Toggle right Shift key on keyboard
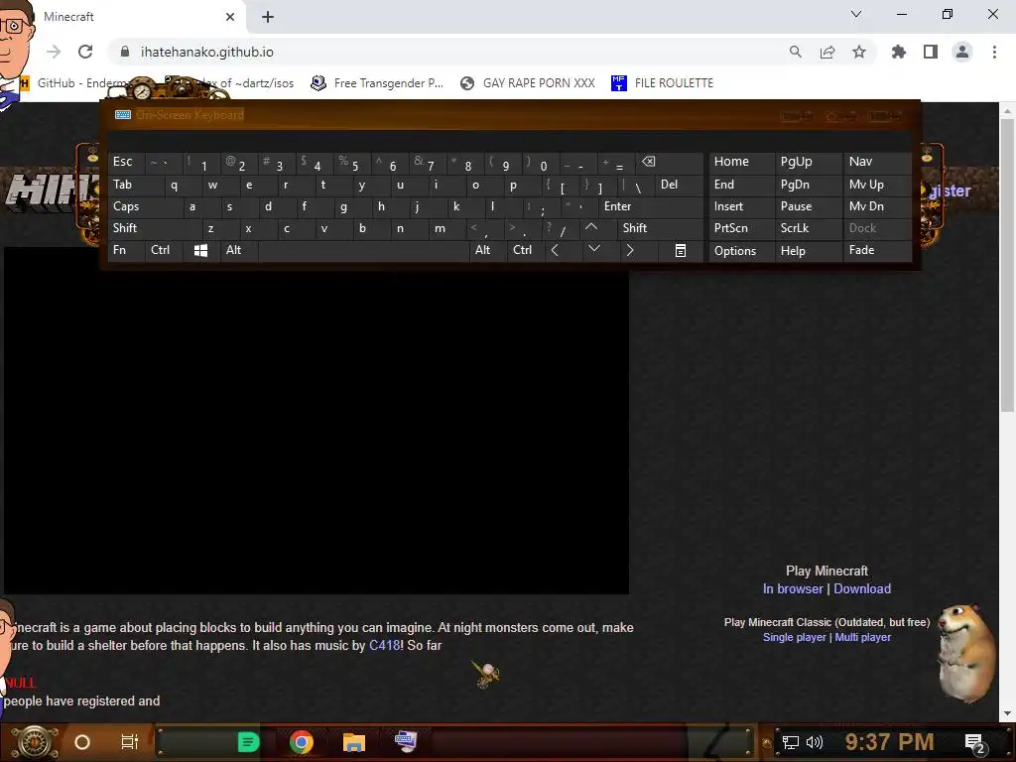 coord(660,228)
